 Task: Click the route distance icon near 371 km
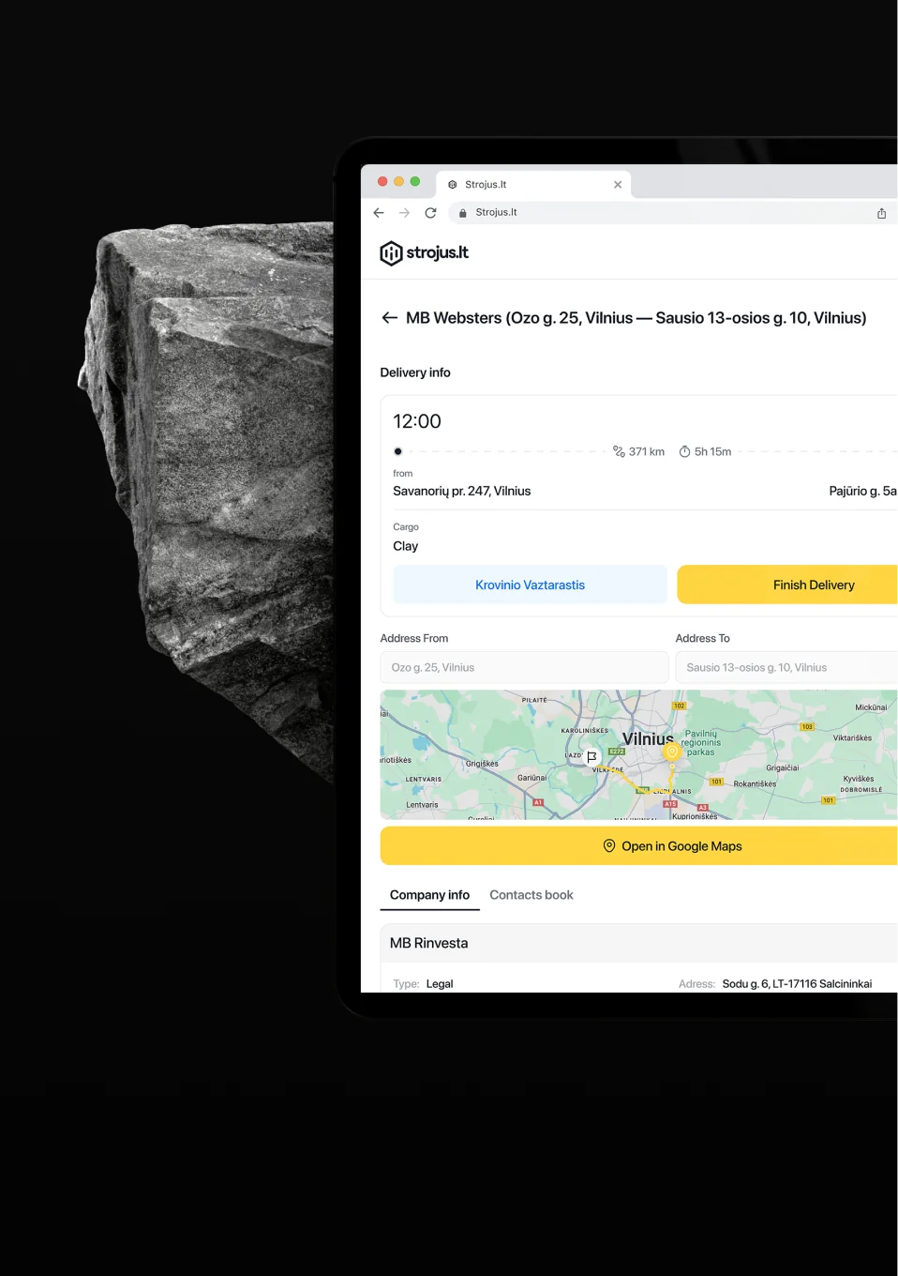pyautogui.click(x=619, y=451)
